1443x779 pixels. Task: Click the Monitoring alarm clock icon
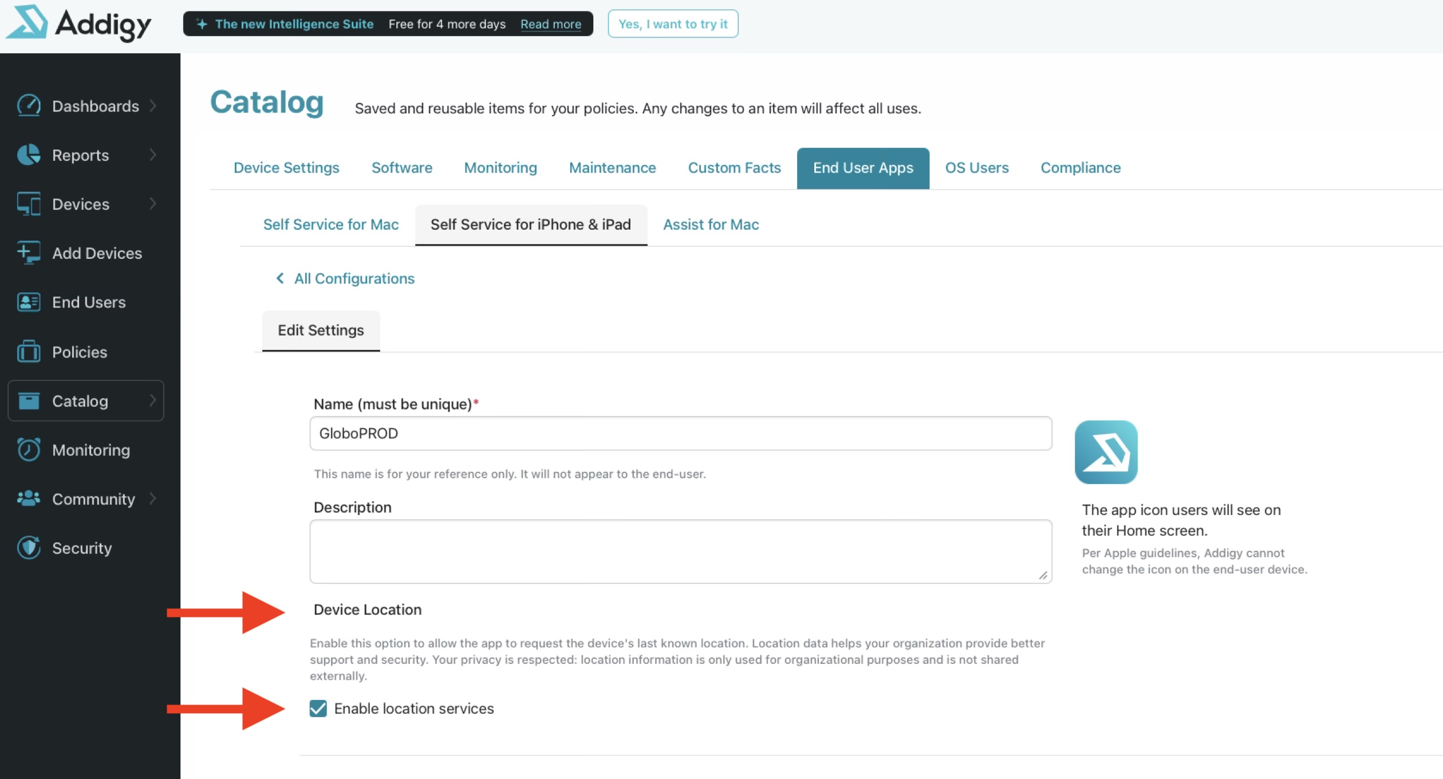29,450
